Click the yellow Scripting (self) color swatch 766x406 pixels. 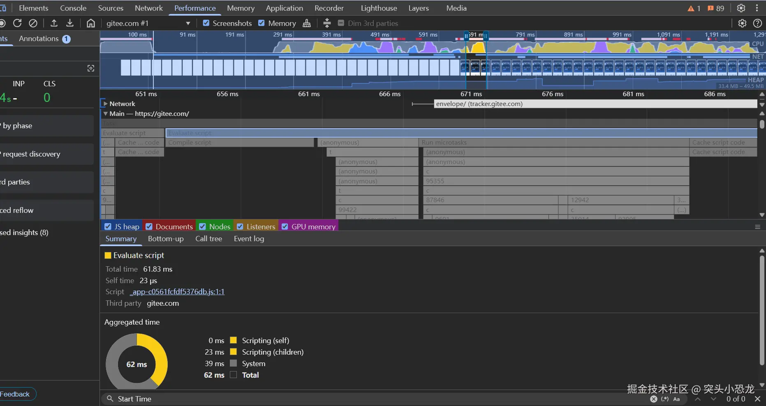pos(234,340)
